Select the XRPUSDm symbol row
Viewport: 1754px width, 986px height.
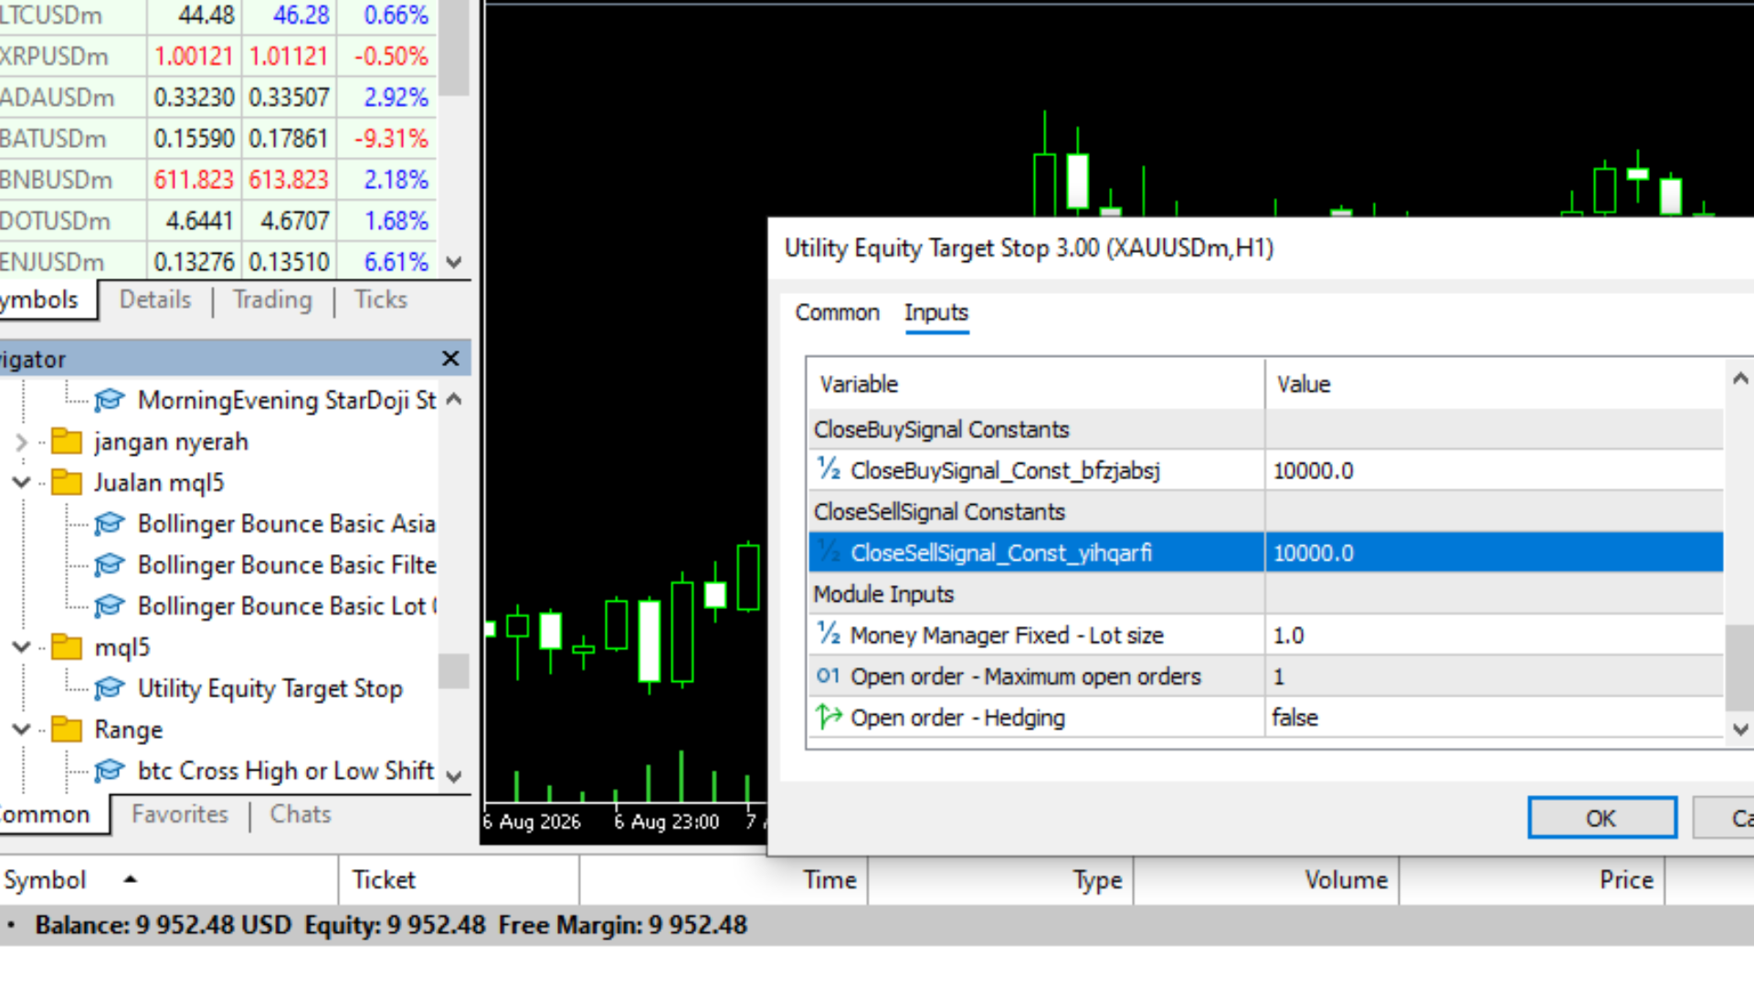217,57
